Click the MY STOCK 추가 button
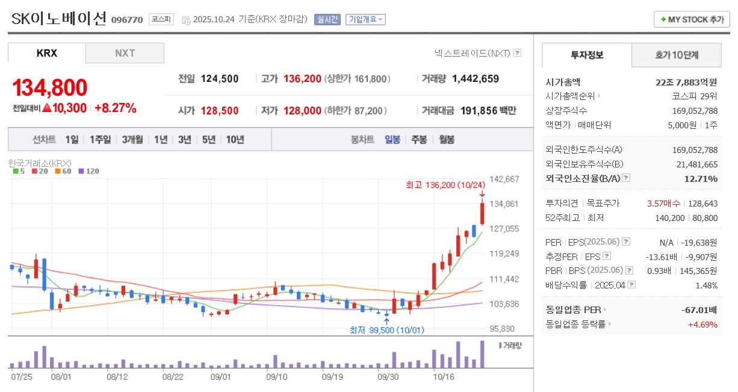Viewport: 738px width, 392px height. 691,19
